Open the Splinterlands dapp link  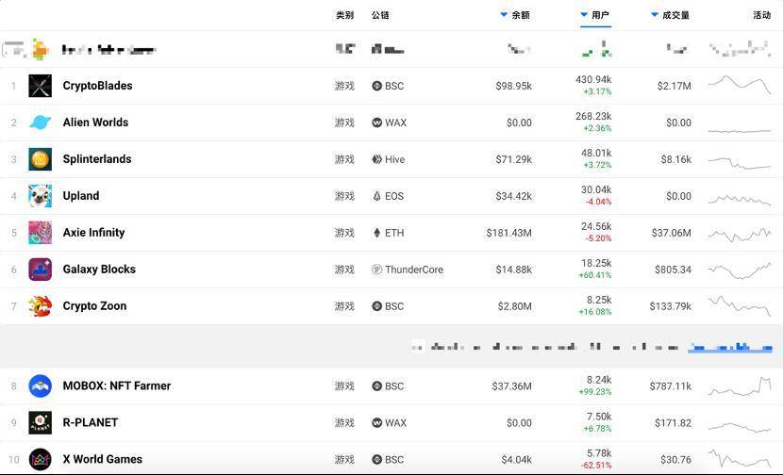point(97,159)
